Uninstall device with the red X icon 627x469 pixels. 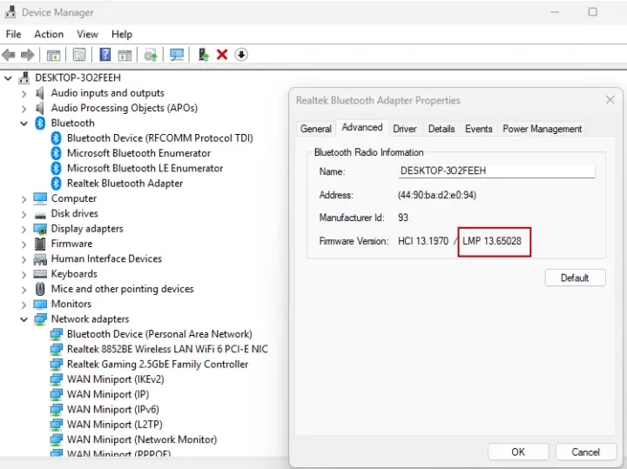pos(222,54)
